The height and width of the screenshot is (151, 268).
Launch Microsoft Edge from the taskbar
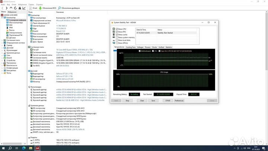pyautogui.click(x=24, y=148)
